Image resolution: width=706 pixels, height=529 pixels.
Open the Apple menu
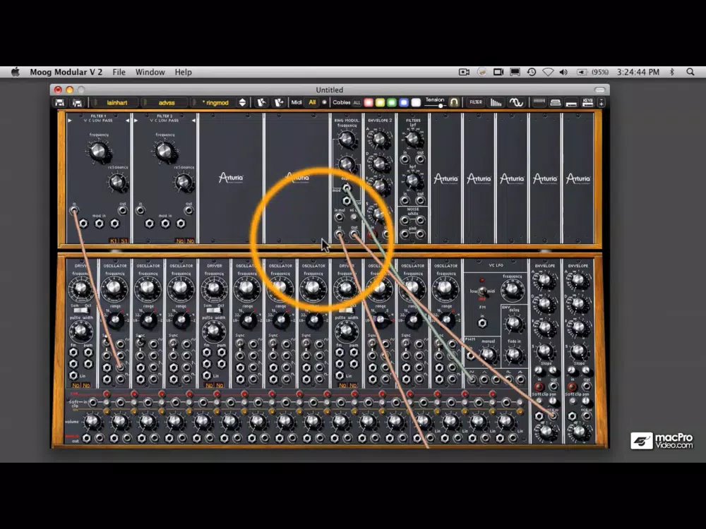pos(16,72)
